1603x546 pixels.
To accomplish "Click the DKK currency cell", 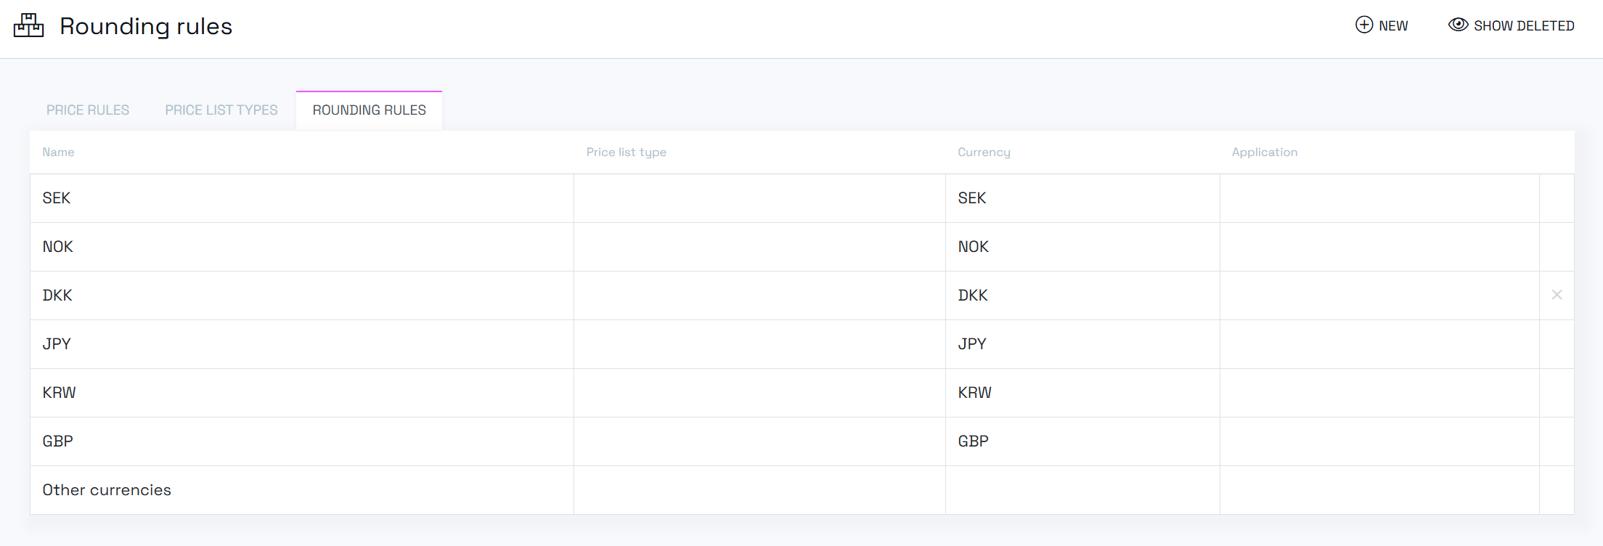I will point(973,296).
